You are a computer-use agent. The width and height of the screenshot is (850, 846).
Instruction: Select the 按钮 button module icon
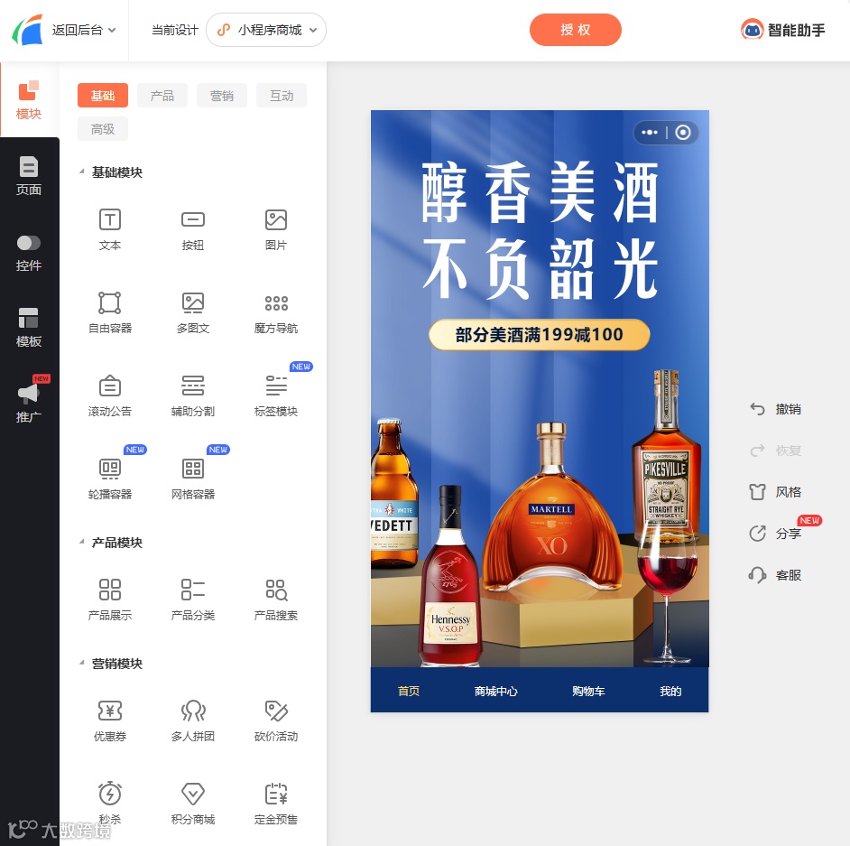click(x=193, y=219)
